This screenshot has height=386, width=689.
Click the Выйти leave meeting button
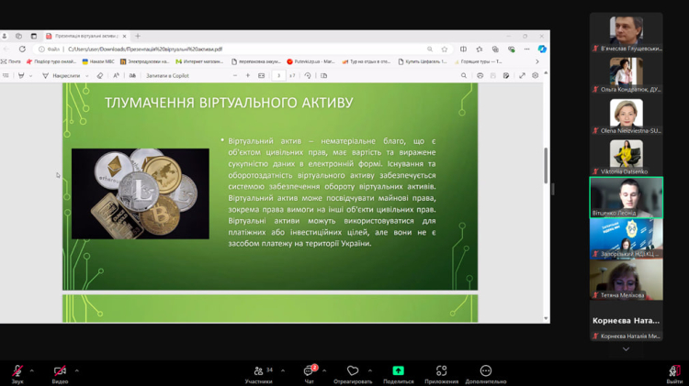coord(674,371)
